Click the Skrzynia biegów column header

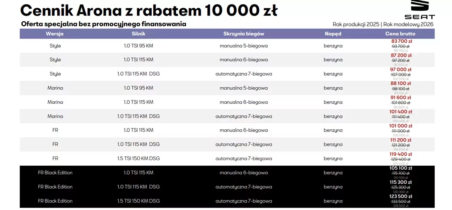pyautogui.click(x=244, y=34)
